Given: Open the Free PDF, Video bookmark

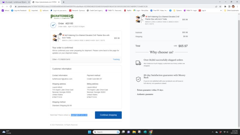Looking at the screenshot, I should coord(159,10).
